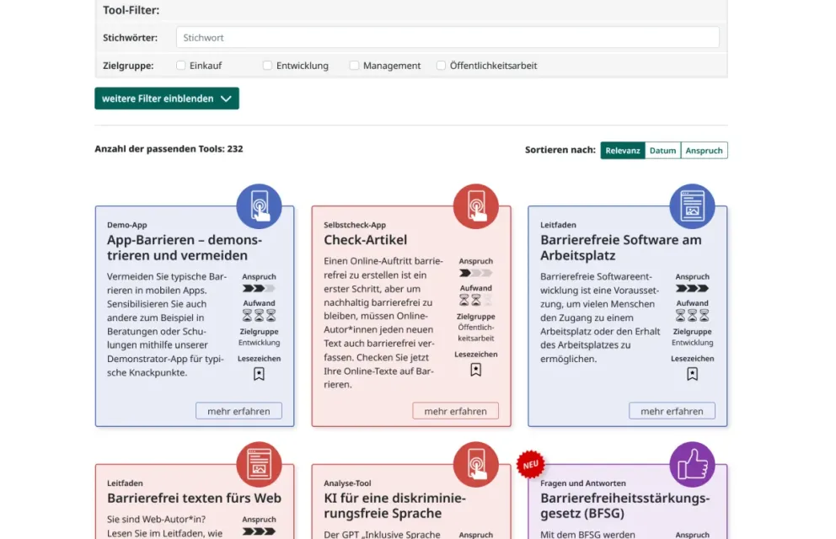The image size is (836, 539).
Task: Sort results by Datum
Action: pos(662,150)
